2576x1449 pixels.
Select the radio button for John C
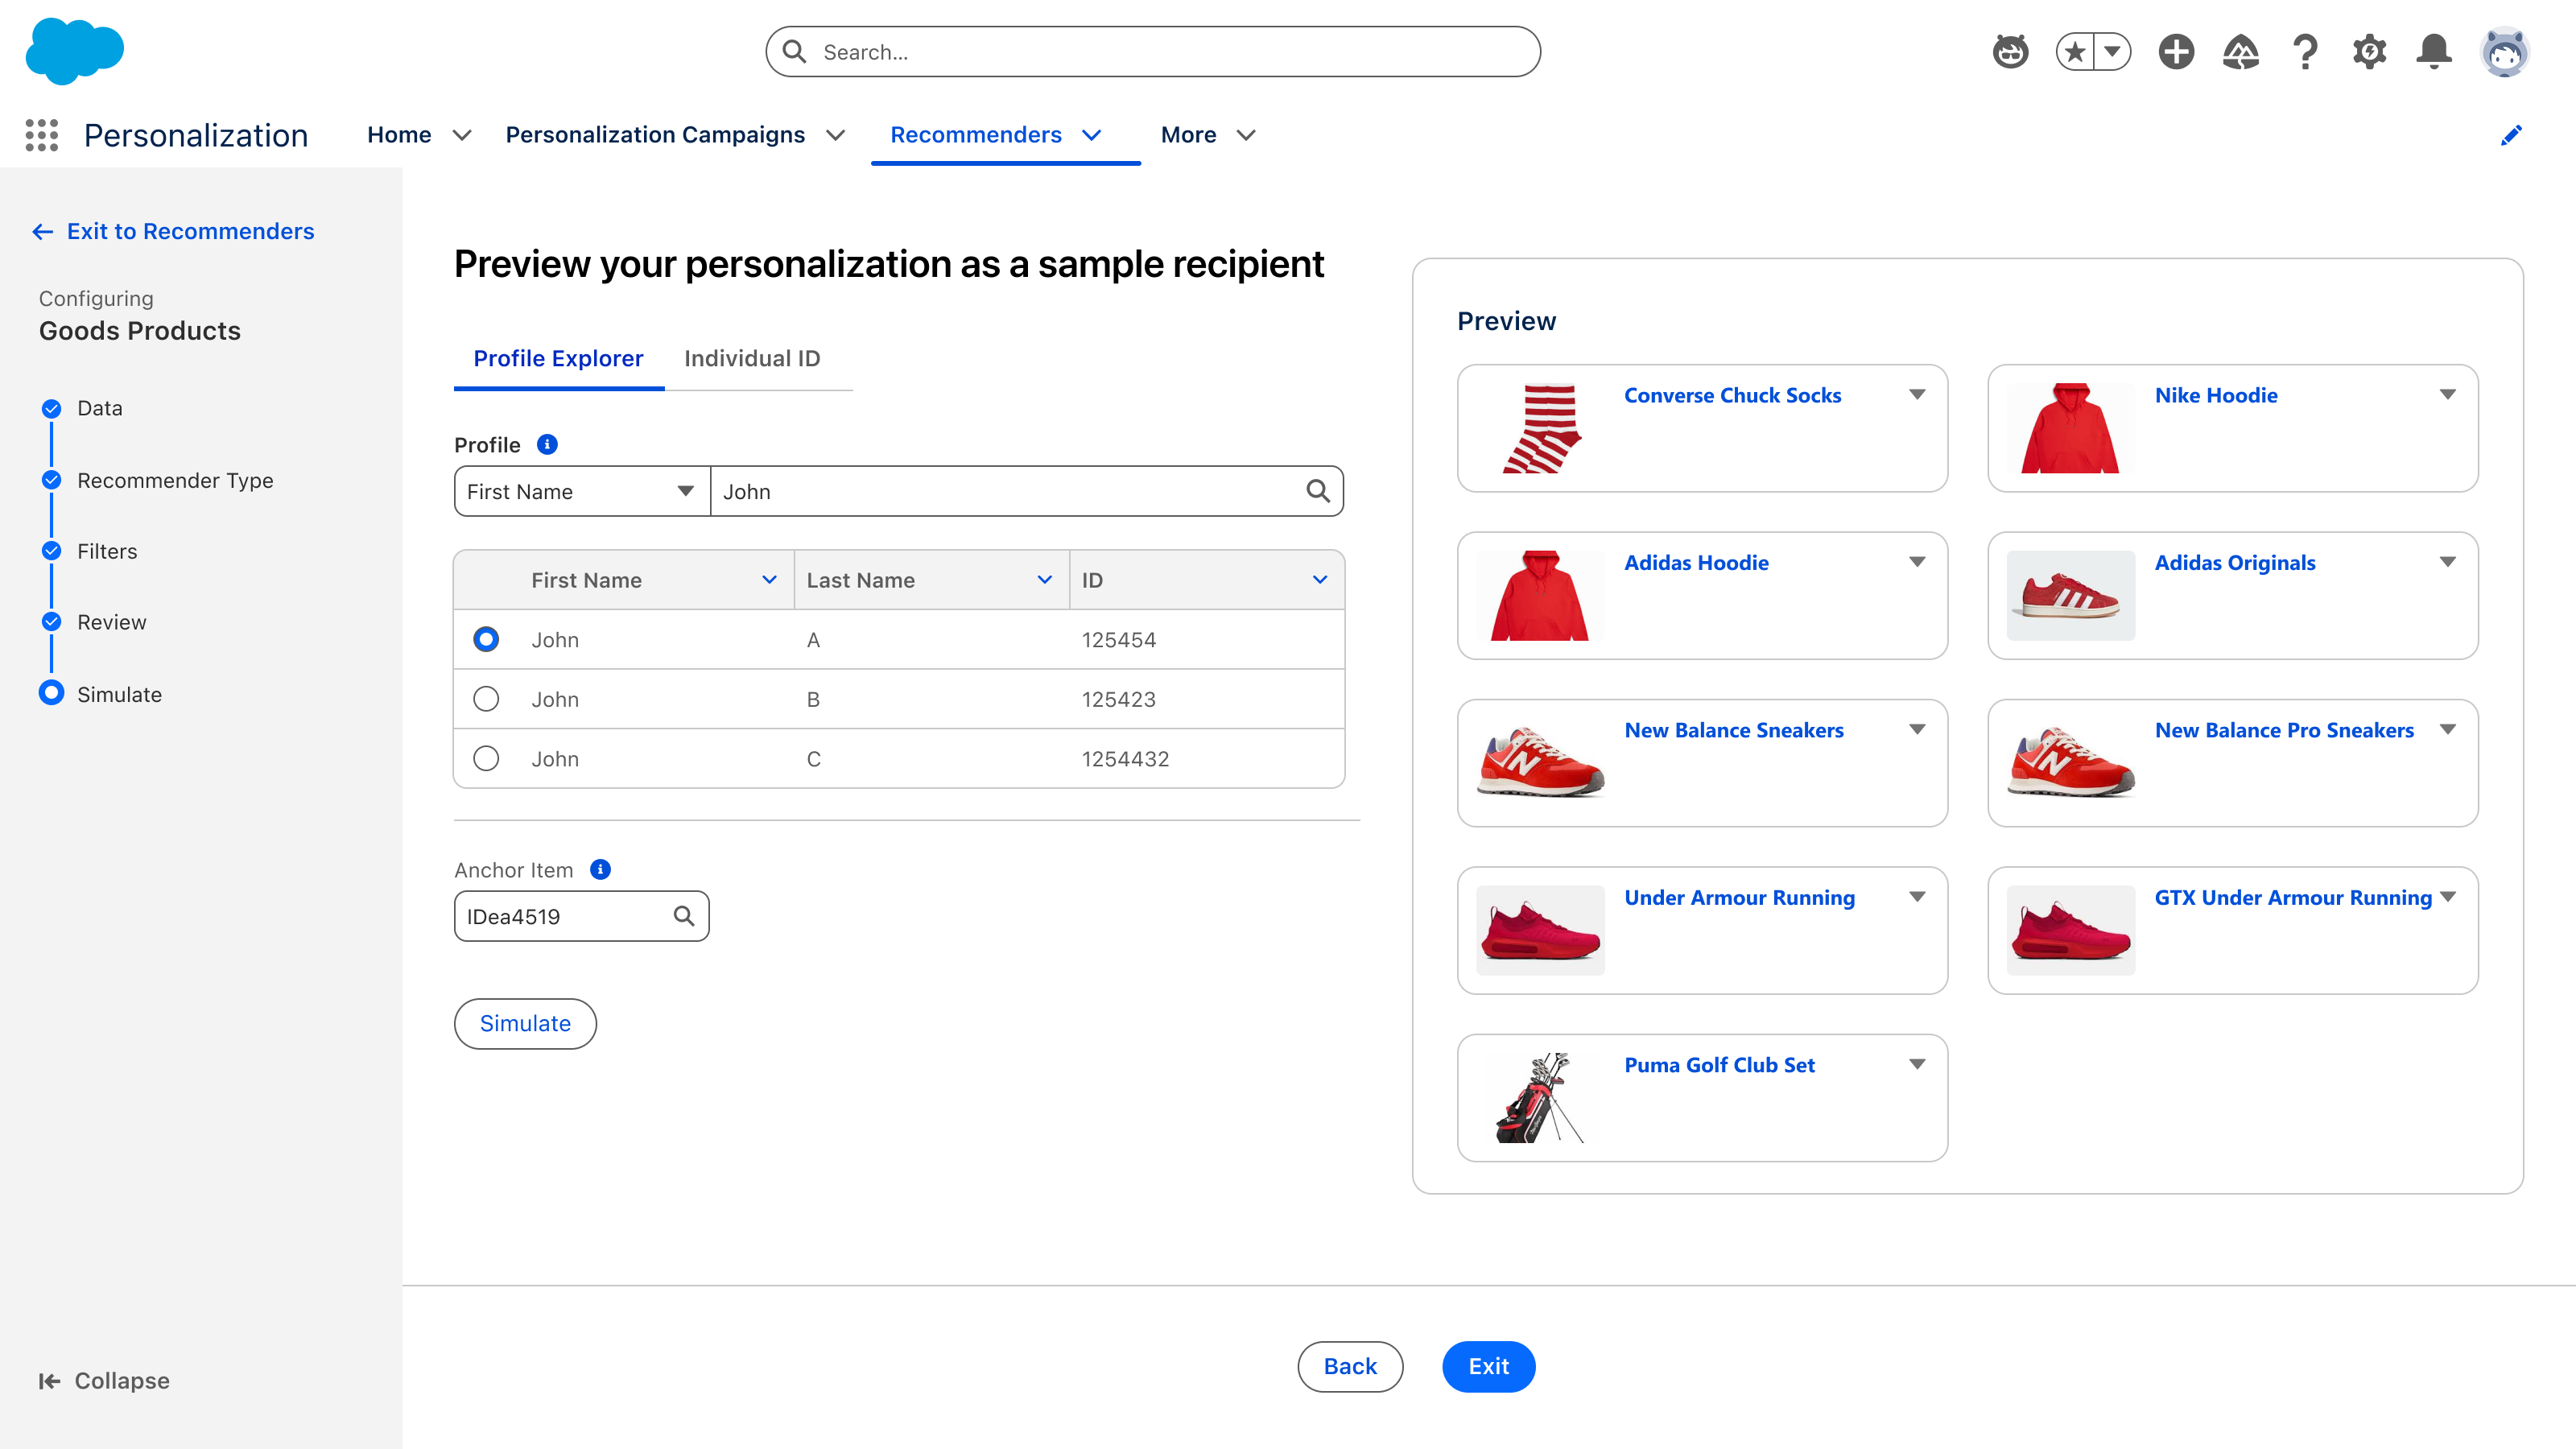[486, 758]
